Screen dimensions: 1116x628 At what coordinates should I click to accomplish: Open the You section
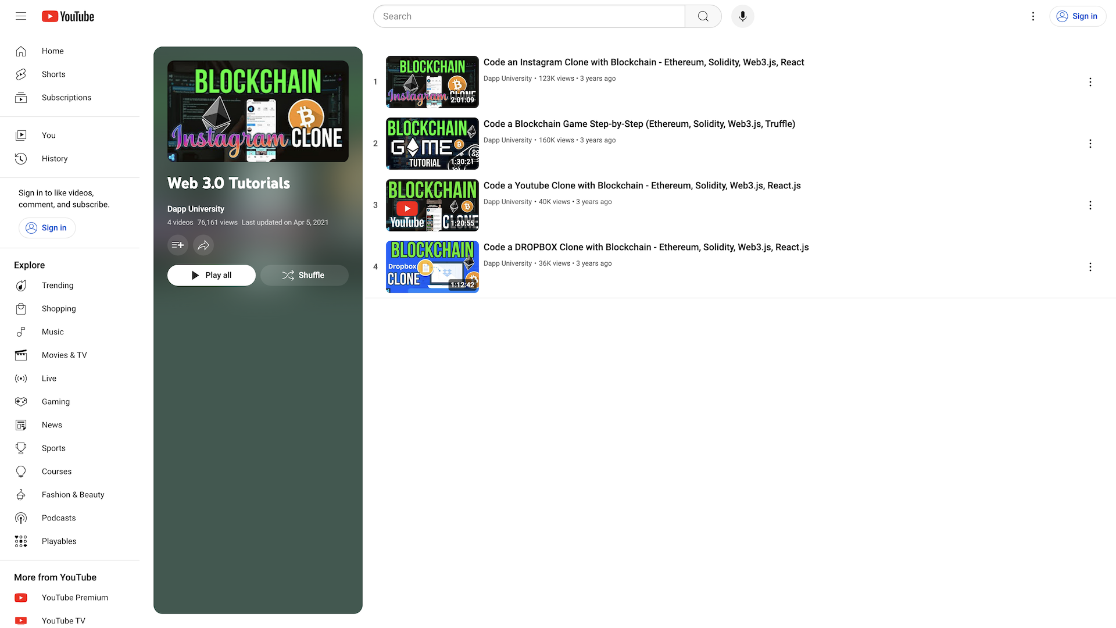[70, 135]
